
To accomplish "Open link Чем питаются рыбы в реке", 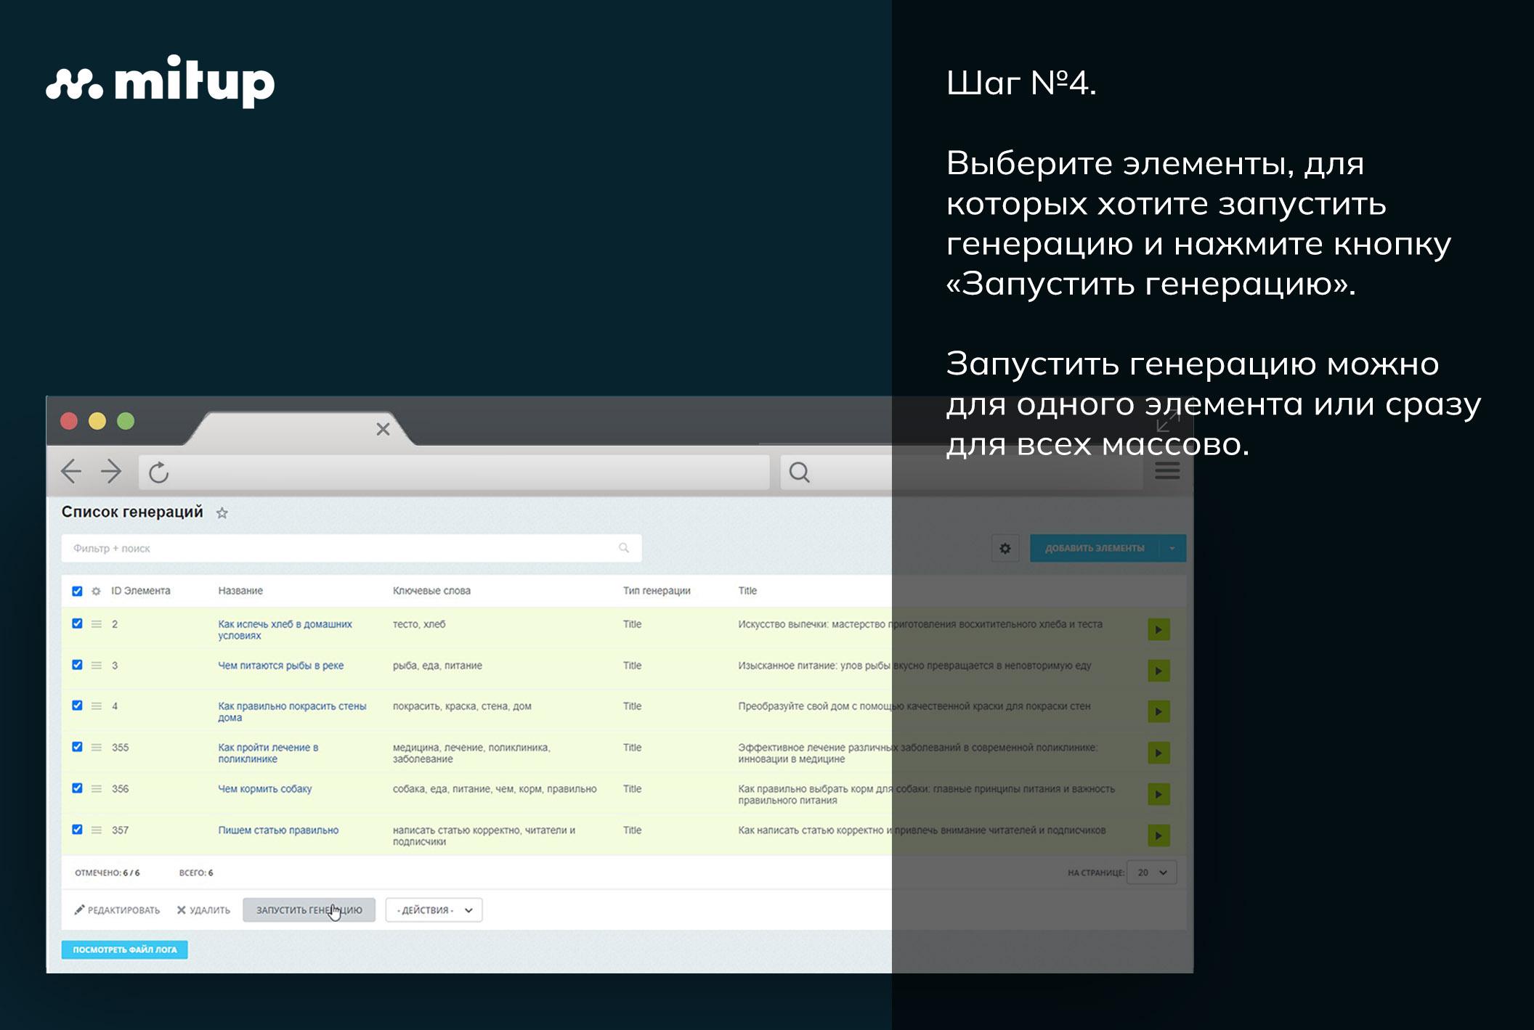I will (281, 666).
